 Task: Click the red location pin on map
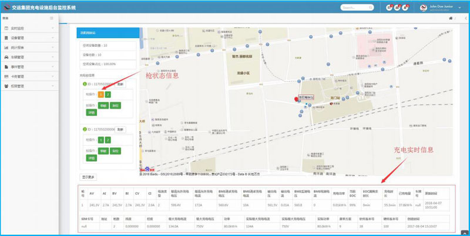pyautogui.click(x=297, y=100)
